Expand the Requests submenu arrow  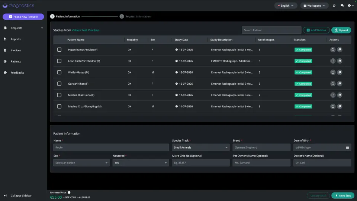tap(42, 28)
